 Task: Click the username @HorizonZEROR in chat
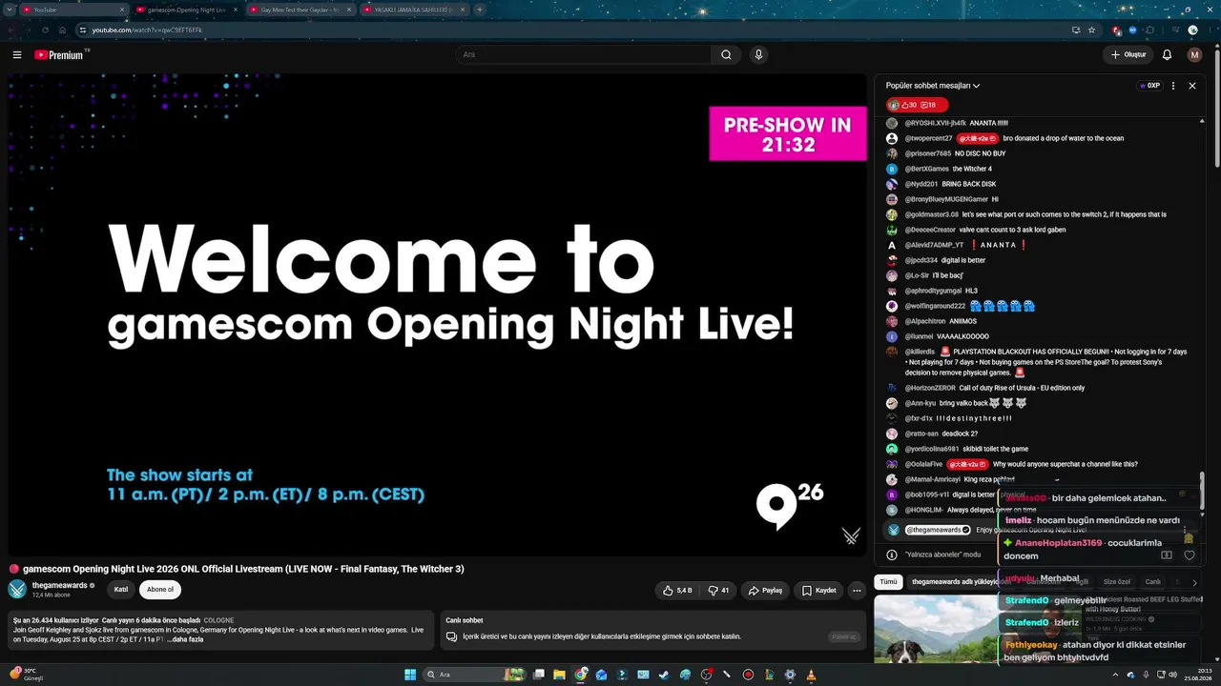930,388
